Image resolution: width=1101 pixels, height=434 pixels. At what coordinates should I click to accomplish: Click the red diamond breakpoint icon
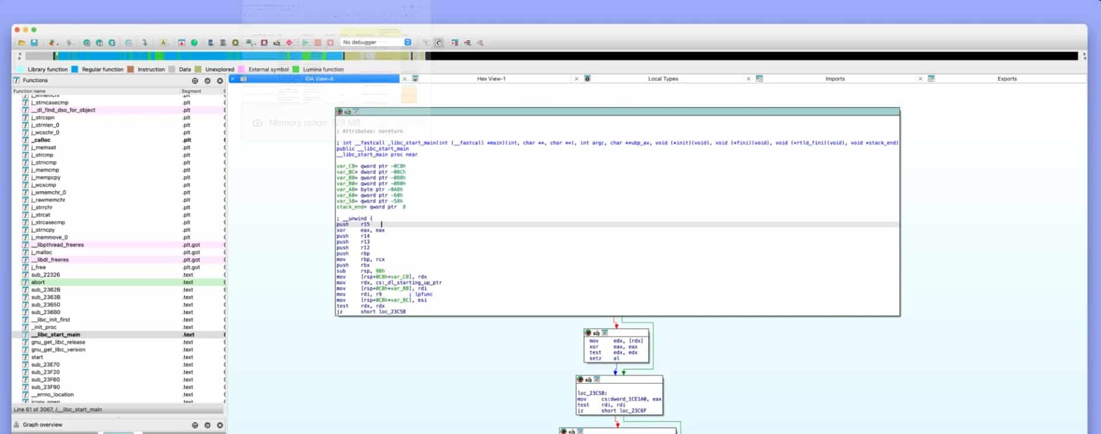pos(289,43)
